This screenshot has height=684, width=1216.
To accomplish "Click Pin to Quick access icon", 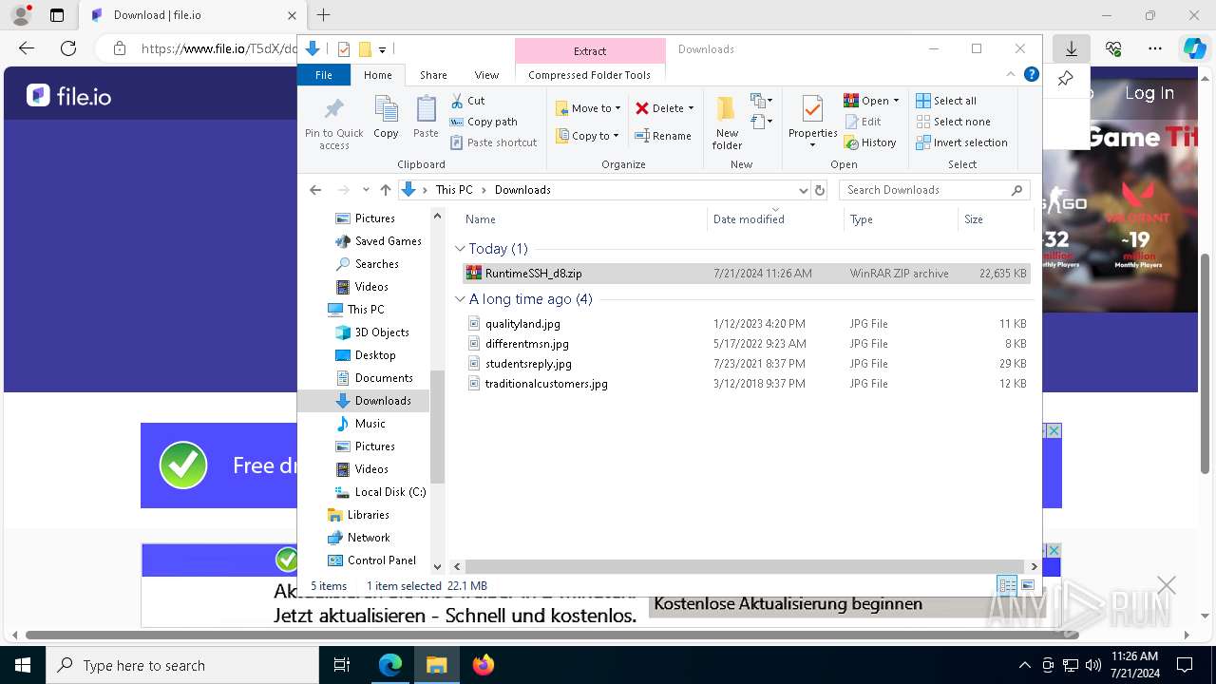I will (334, 122).
